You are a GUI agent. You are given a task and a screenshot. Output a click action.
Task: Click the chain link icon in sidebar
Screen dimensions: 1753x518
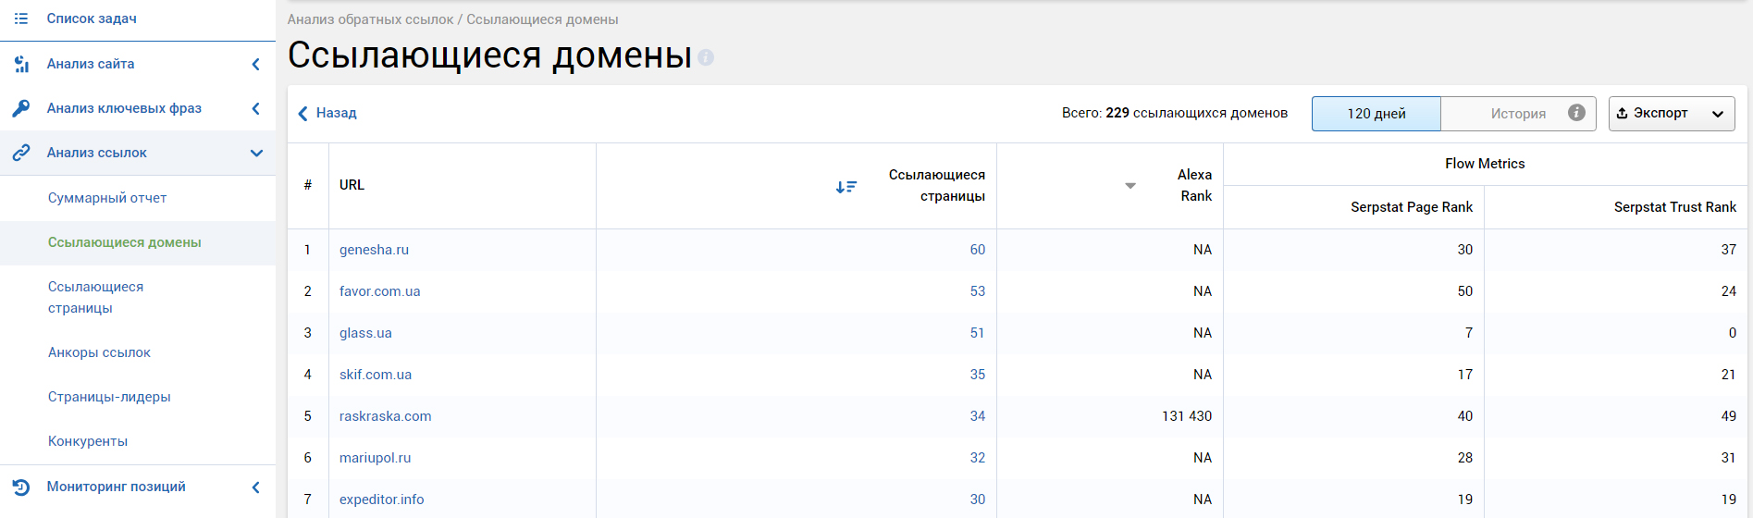(21, 153)
